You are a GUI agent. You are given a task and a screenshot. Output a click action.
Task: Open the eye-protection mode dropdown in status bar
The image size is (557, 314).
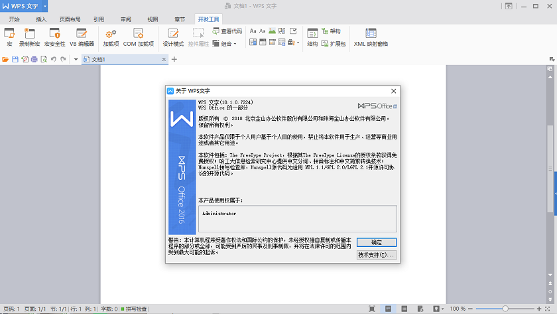point(442,309)
